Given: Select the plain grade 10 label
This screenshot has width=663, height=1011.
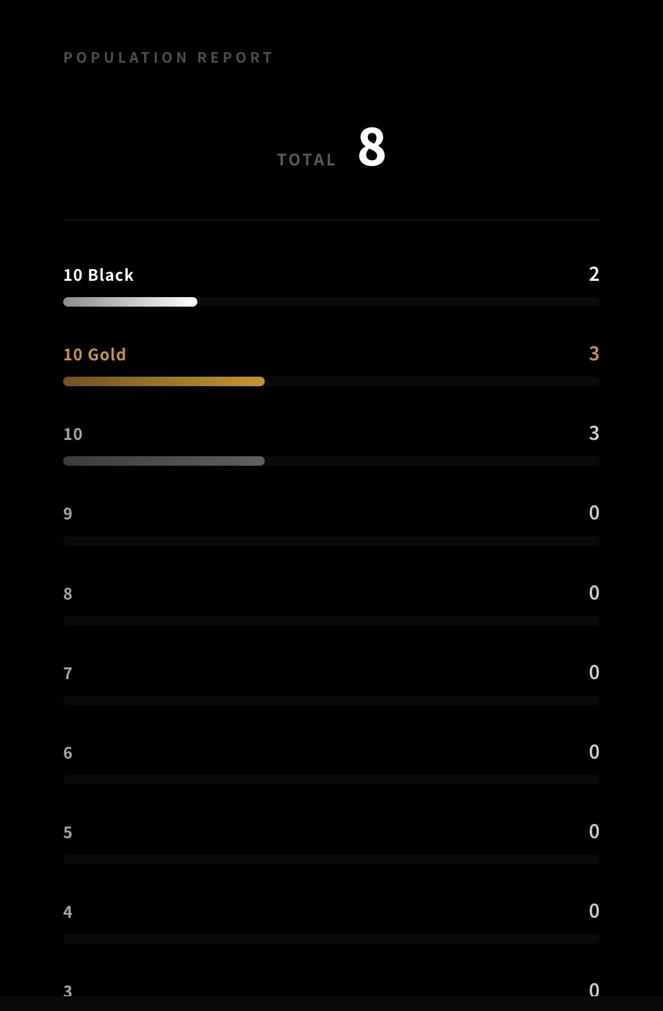Looking at the screenshot, I should click(73, 434).
